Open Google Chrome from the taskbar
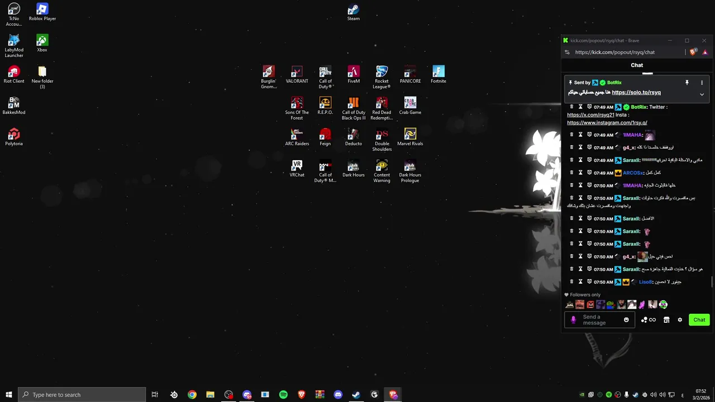The image size is (715, 402). (192, 395)
